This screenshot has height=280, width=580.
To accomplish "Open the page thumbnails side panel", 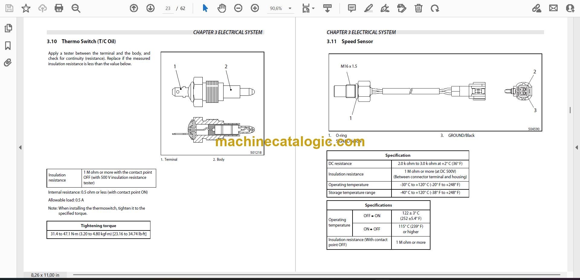I will pyautogui.click(x=8, y=28).
